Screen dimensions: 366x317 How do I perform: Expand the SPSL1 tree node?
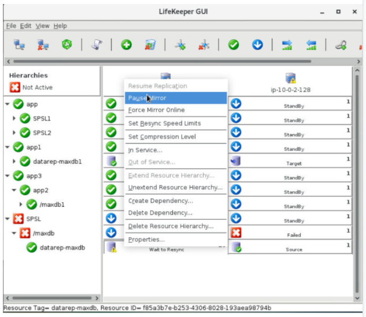(x=14, y=118)
